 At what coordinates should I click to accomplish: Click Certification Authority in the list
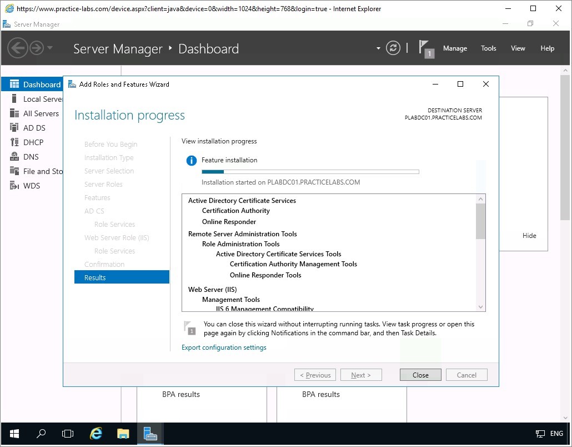tap(236, 211)
